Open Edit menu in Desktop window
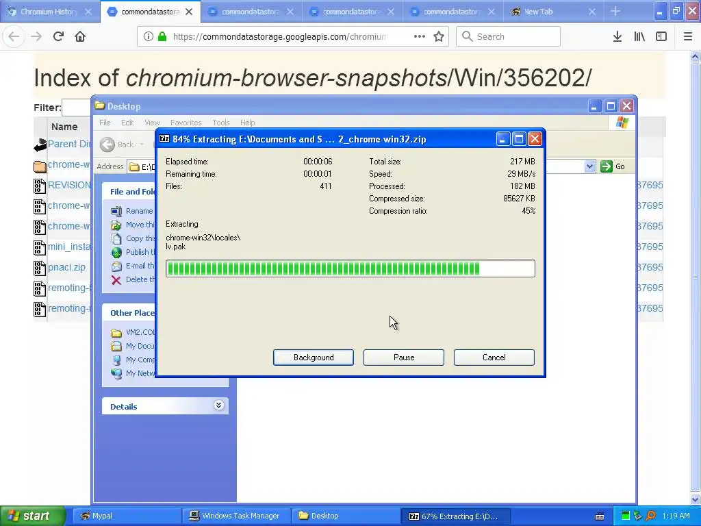Image resolution: width=701 pixels, height=526 pixels. point(127,123)
